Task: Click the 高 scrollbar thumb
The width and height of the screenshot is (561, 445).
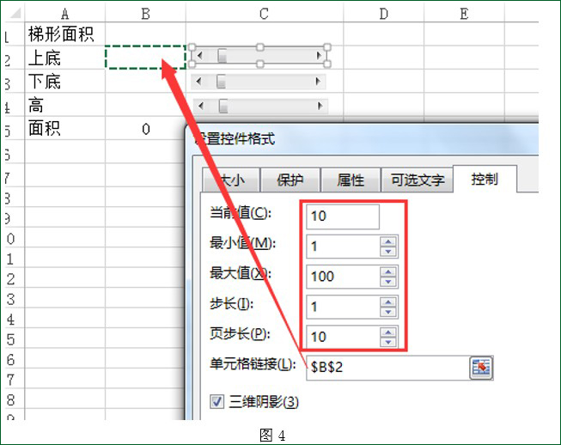Action: point(223,106)
